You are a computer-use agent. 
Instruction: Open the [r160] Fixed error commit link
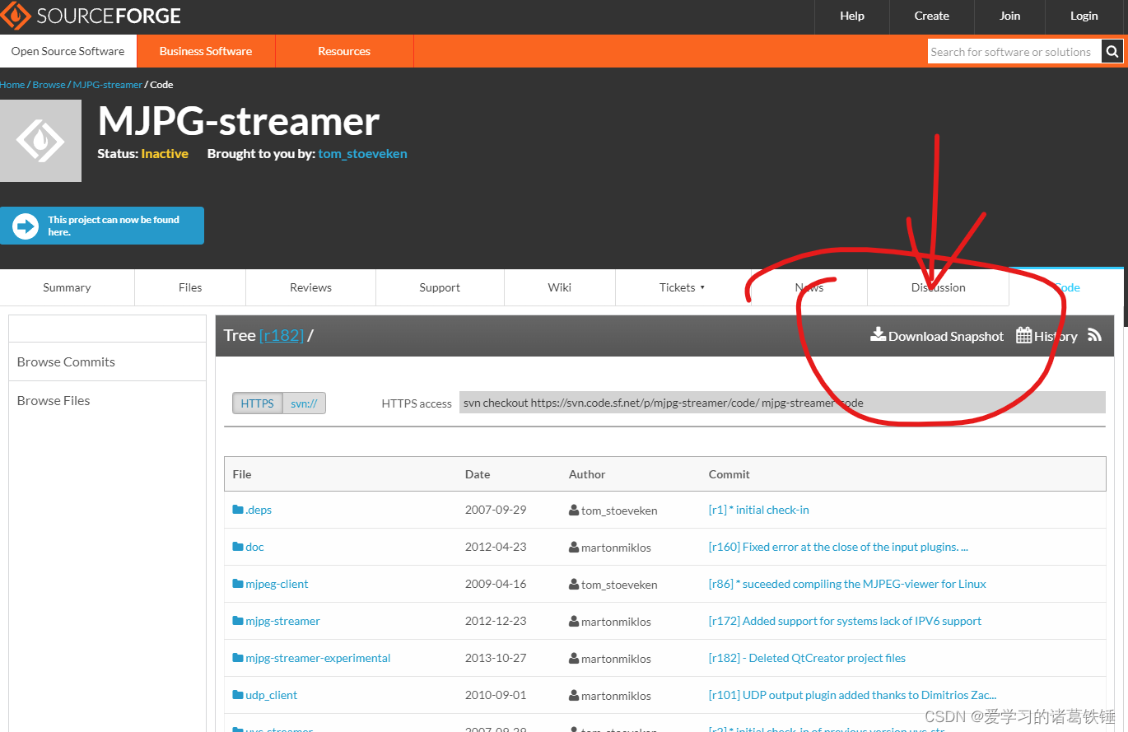point(838,547)
